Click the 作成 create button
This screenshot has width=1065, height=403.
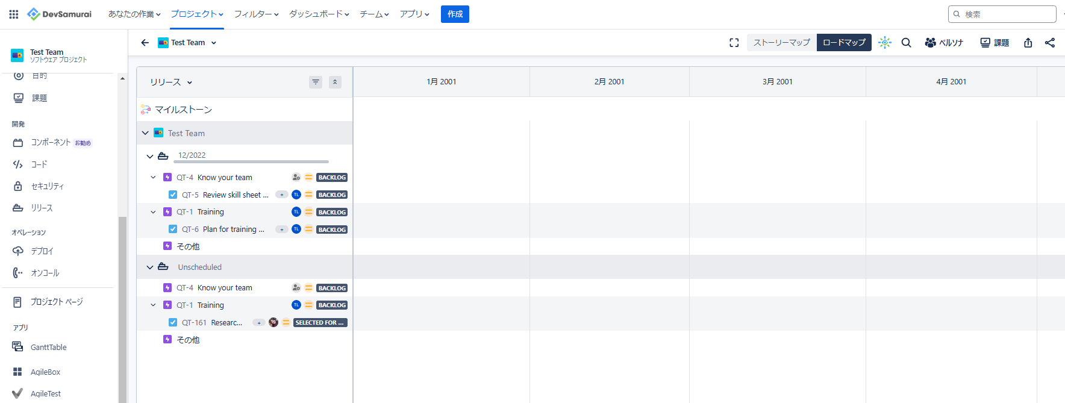455,14
